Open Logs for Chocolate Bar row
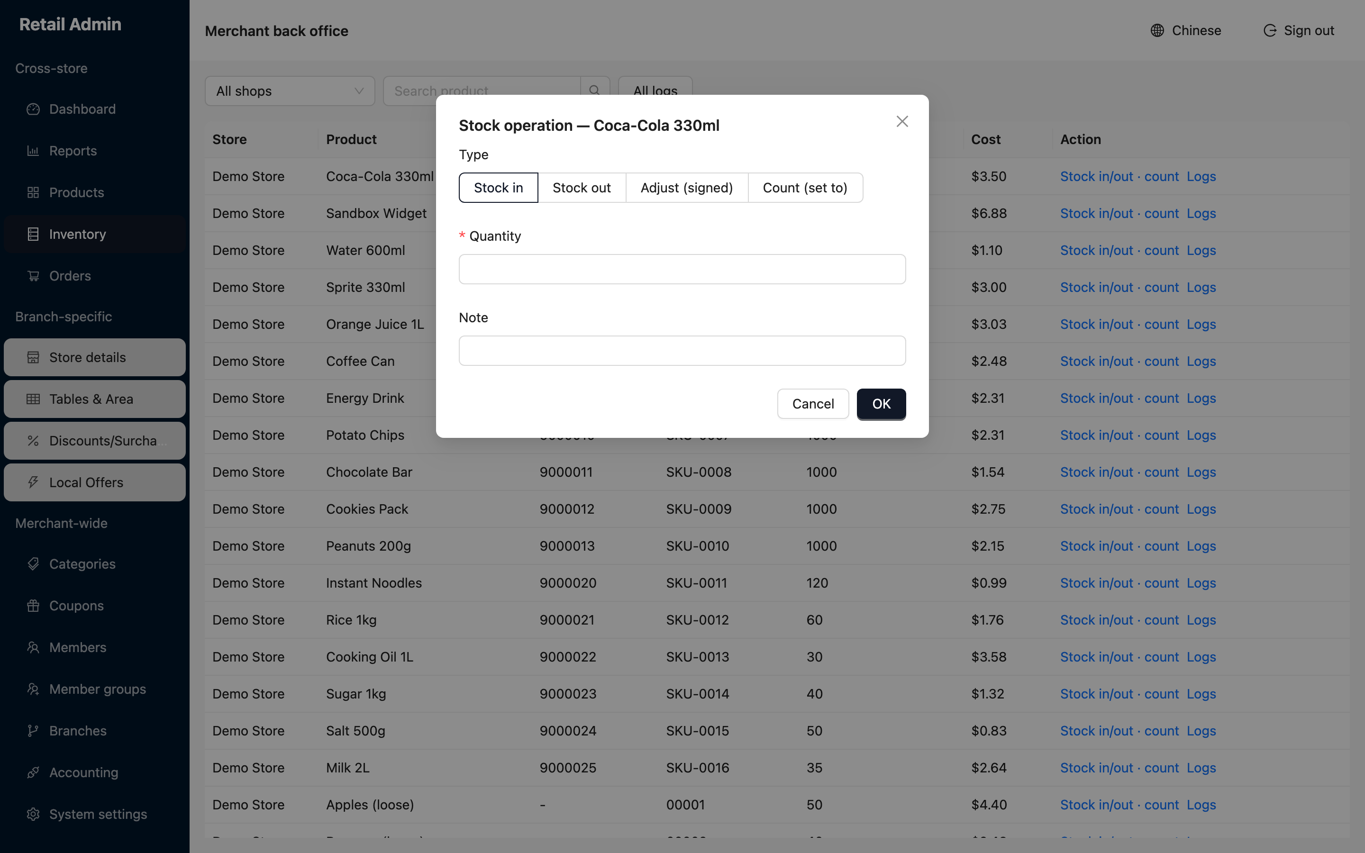The height and width of the screenshot is (853, 1365). [1201, 472]
